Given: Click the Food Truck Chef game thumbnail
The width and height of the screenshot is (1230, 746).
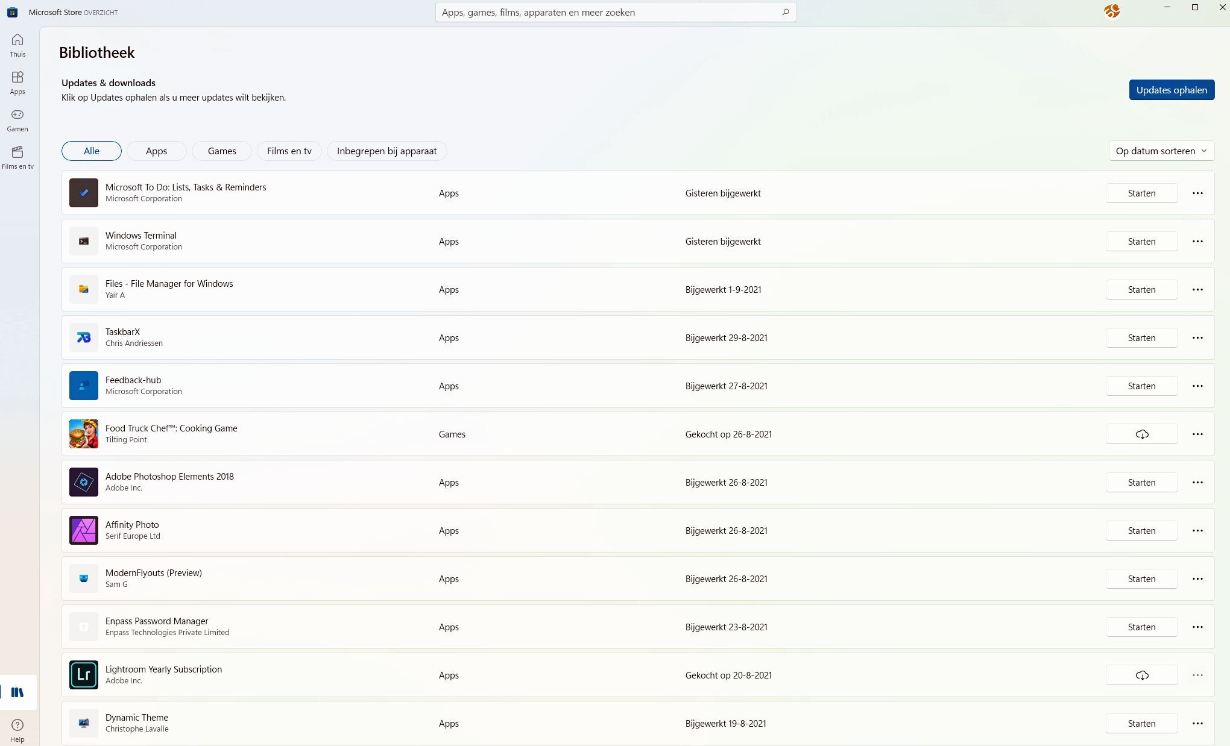Looking at the screenshot, I should (84, 434).
